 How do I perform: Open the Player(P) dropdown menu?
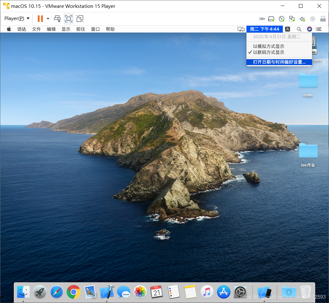click(x=17, y=19)
